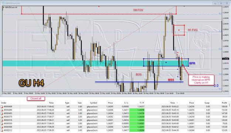Sort by the Profit column header
Viewport: 231px width, 133px height.
point(224,103)
